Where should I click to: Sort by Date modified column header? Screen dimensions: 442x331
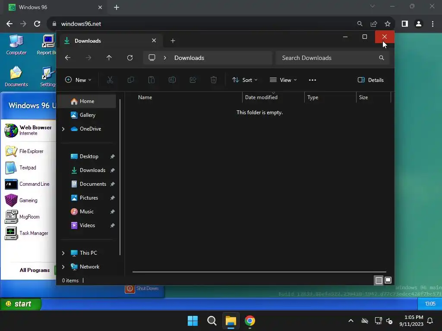click(273, 97)
